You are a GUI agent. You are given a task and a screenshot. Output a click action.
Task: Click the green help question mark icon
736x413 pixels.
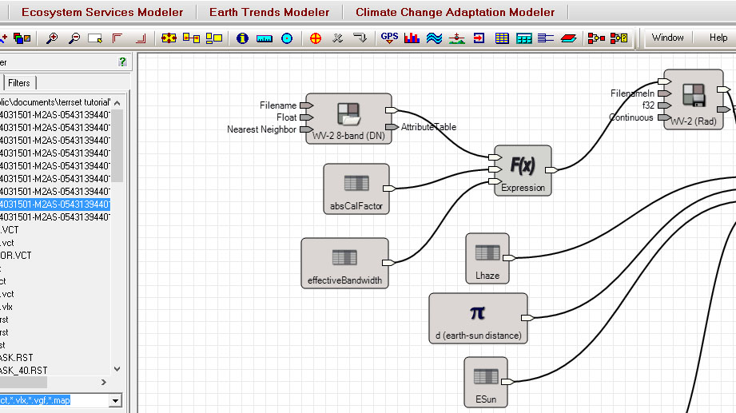click(122, 62)
